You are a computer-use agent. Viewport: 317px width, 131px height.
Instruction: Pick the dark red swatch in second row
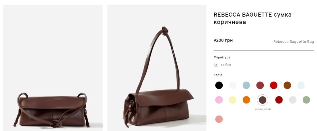(279, 100)
